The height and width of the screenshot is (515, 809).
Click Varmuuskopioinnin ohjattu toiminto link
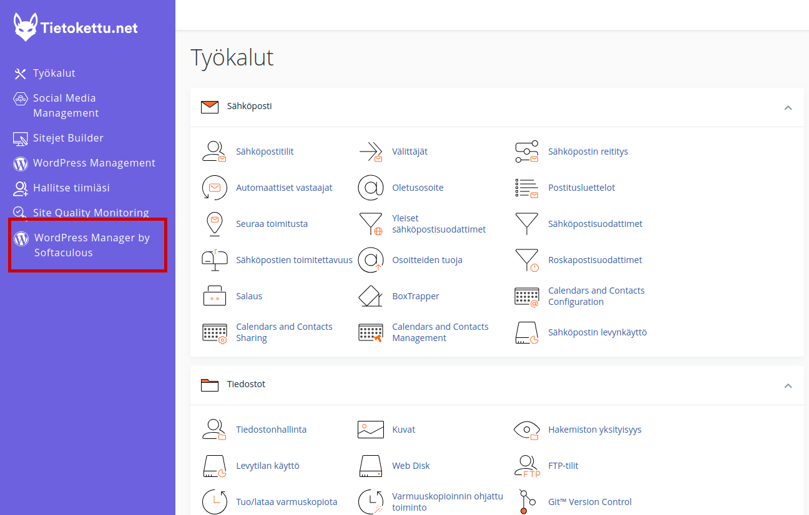[448, 502]
